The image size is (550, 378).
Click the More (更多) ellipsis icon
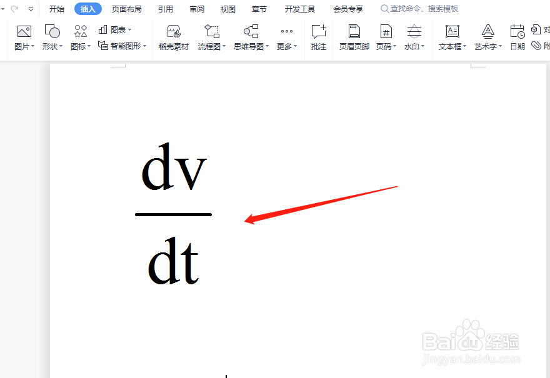[x=287, y=31]
